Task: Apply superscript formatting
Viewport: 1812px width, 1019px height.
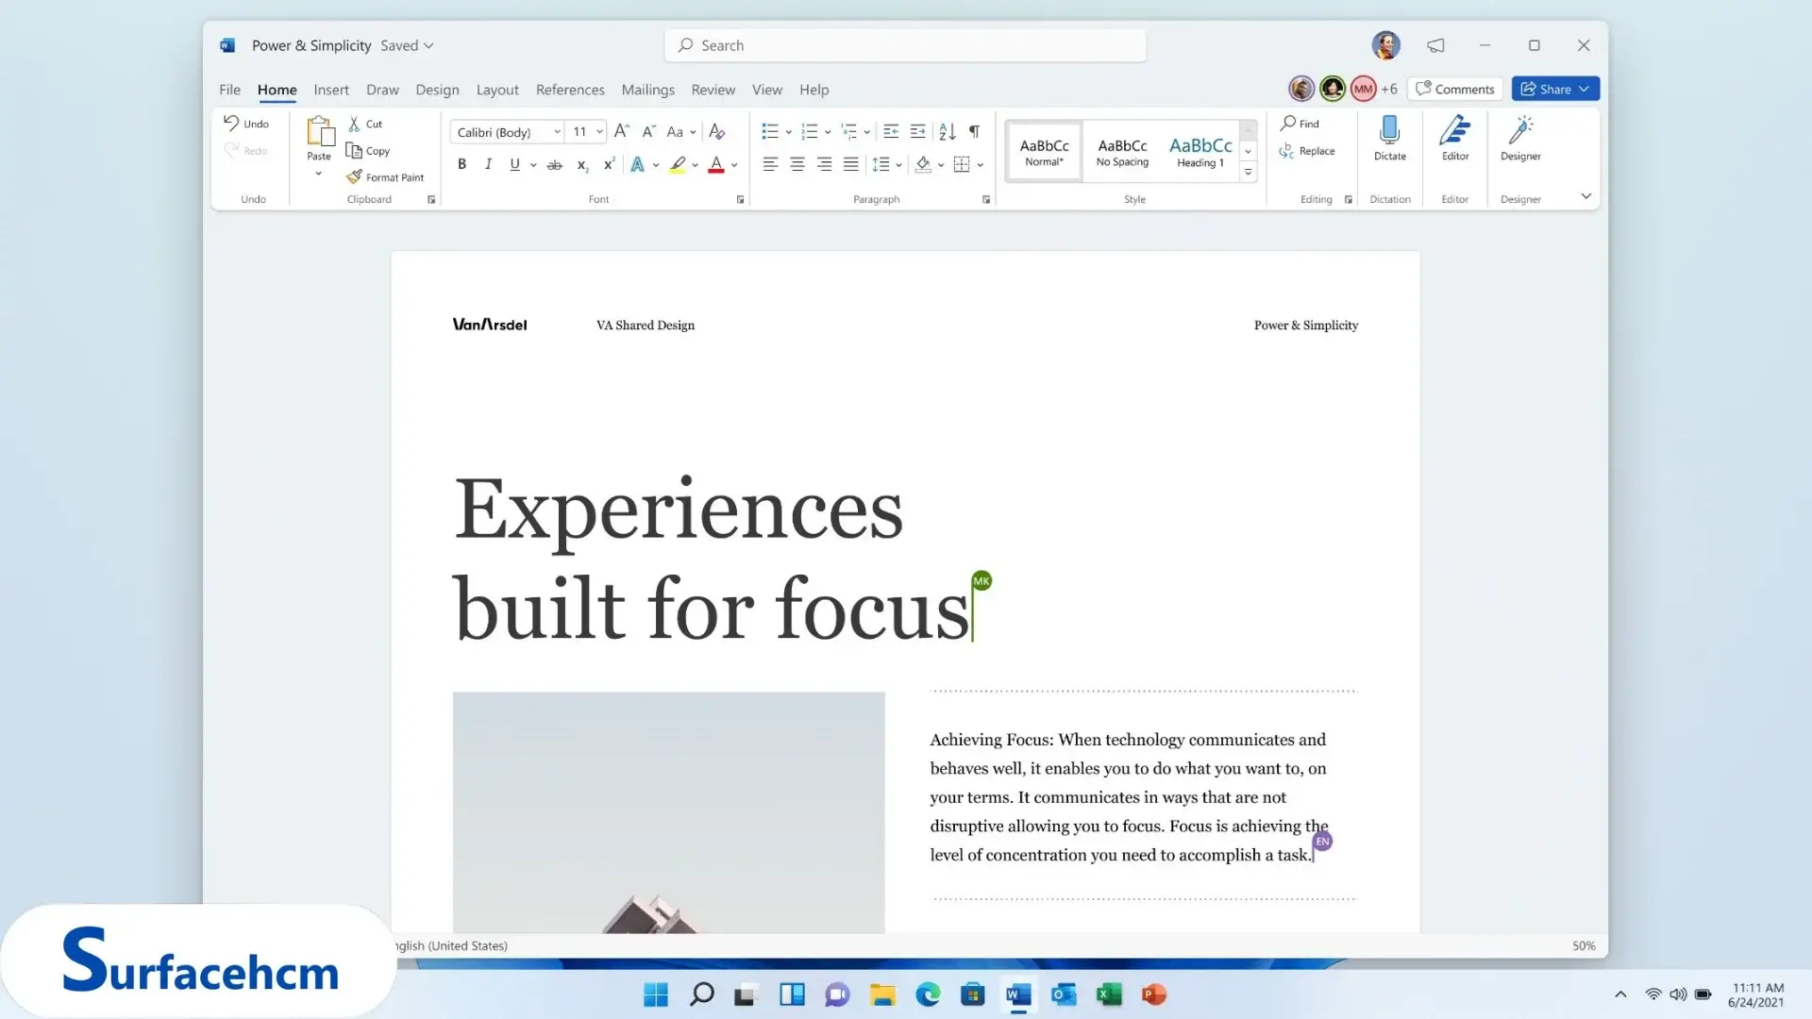Action: point(610,164)
